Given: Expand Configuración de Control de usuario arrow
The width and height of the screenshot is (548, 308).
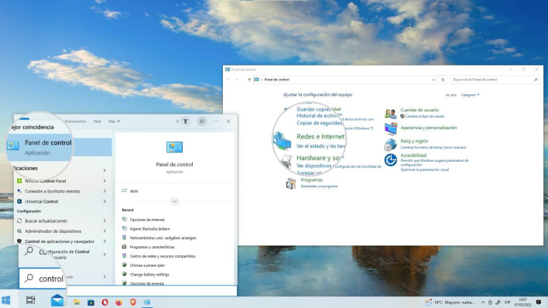Looking at the screenshot, I should (104, 255).
